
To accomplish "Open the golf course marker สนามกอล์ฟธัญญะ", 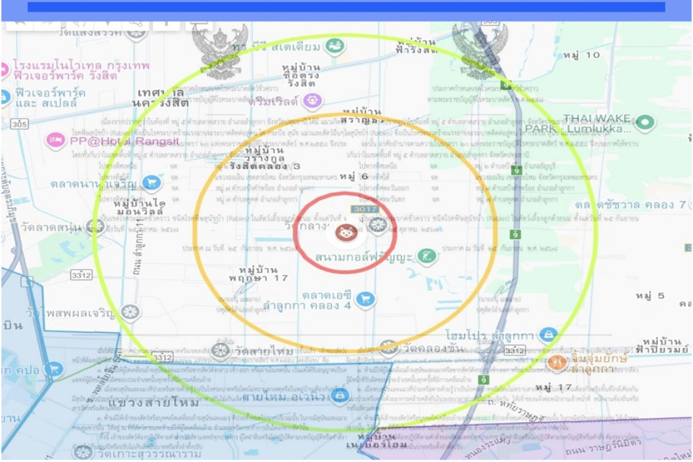I will [427, 257].
